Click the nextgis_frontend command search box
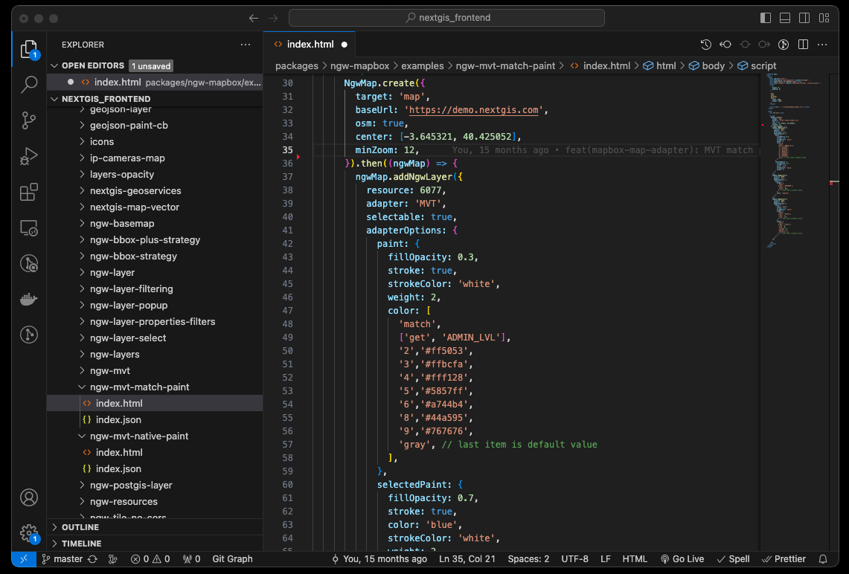 click(448, 18)
